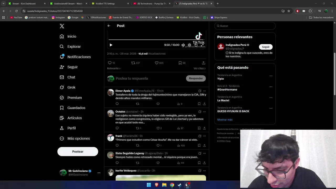Open more options on frank's reply
Viewport: 336px width, 189px height.
[204, 136]
